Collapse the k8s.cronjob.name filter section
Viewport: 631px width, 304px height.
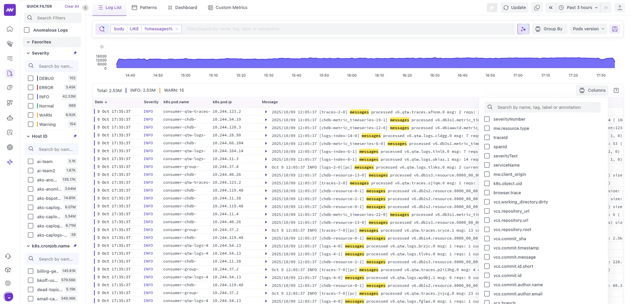point(28,246)
